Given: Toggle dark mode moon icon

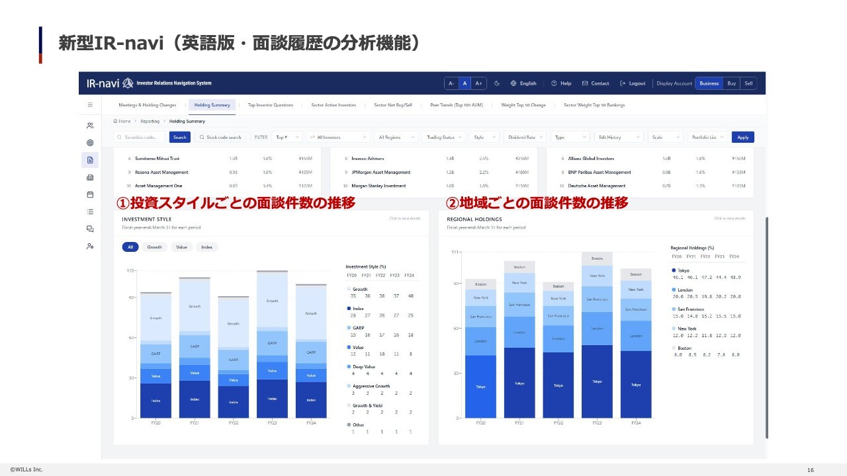Looking at the screenshot, I should [497, 83].
